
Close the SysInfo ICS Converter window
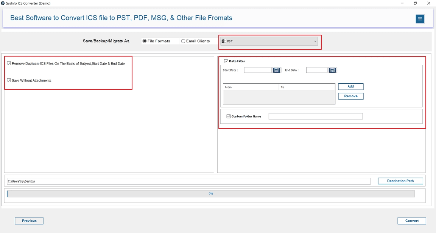[428, 3]
